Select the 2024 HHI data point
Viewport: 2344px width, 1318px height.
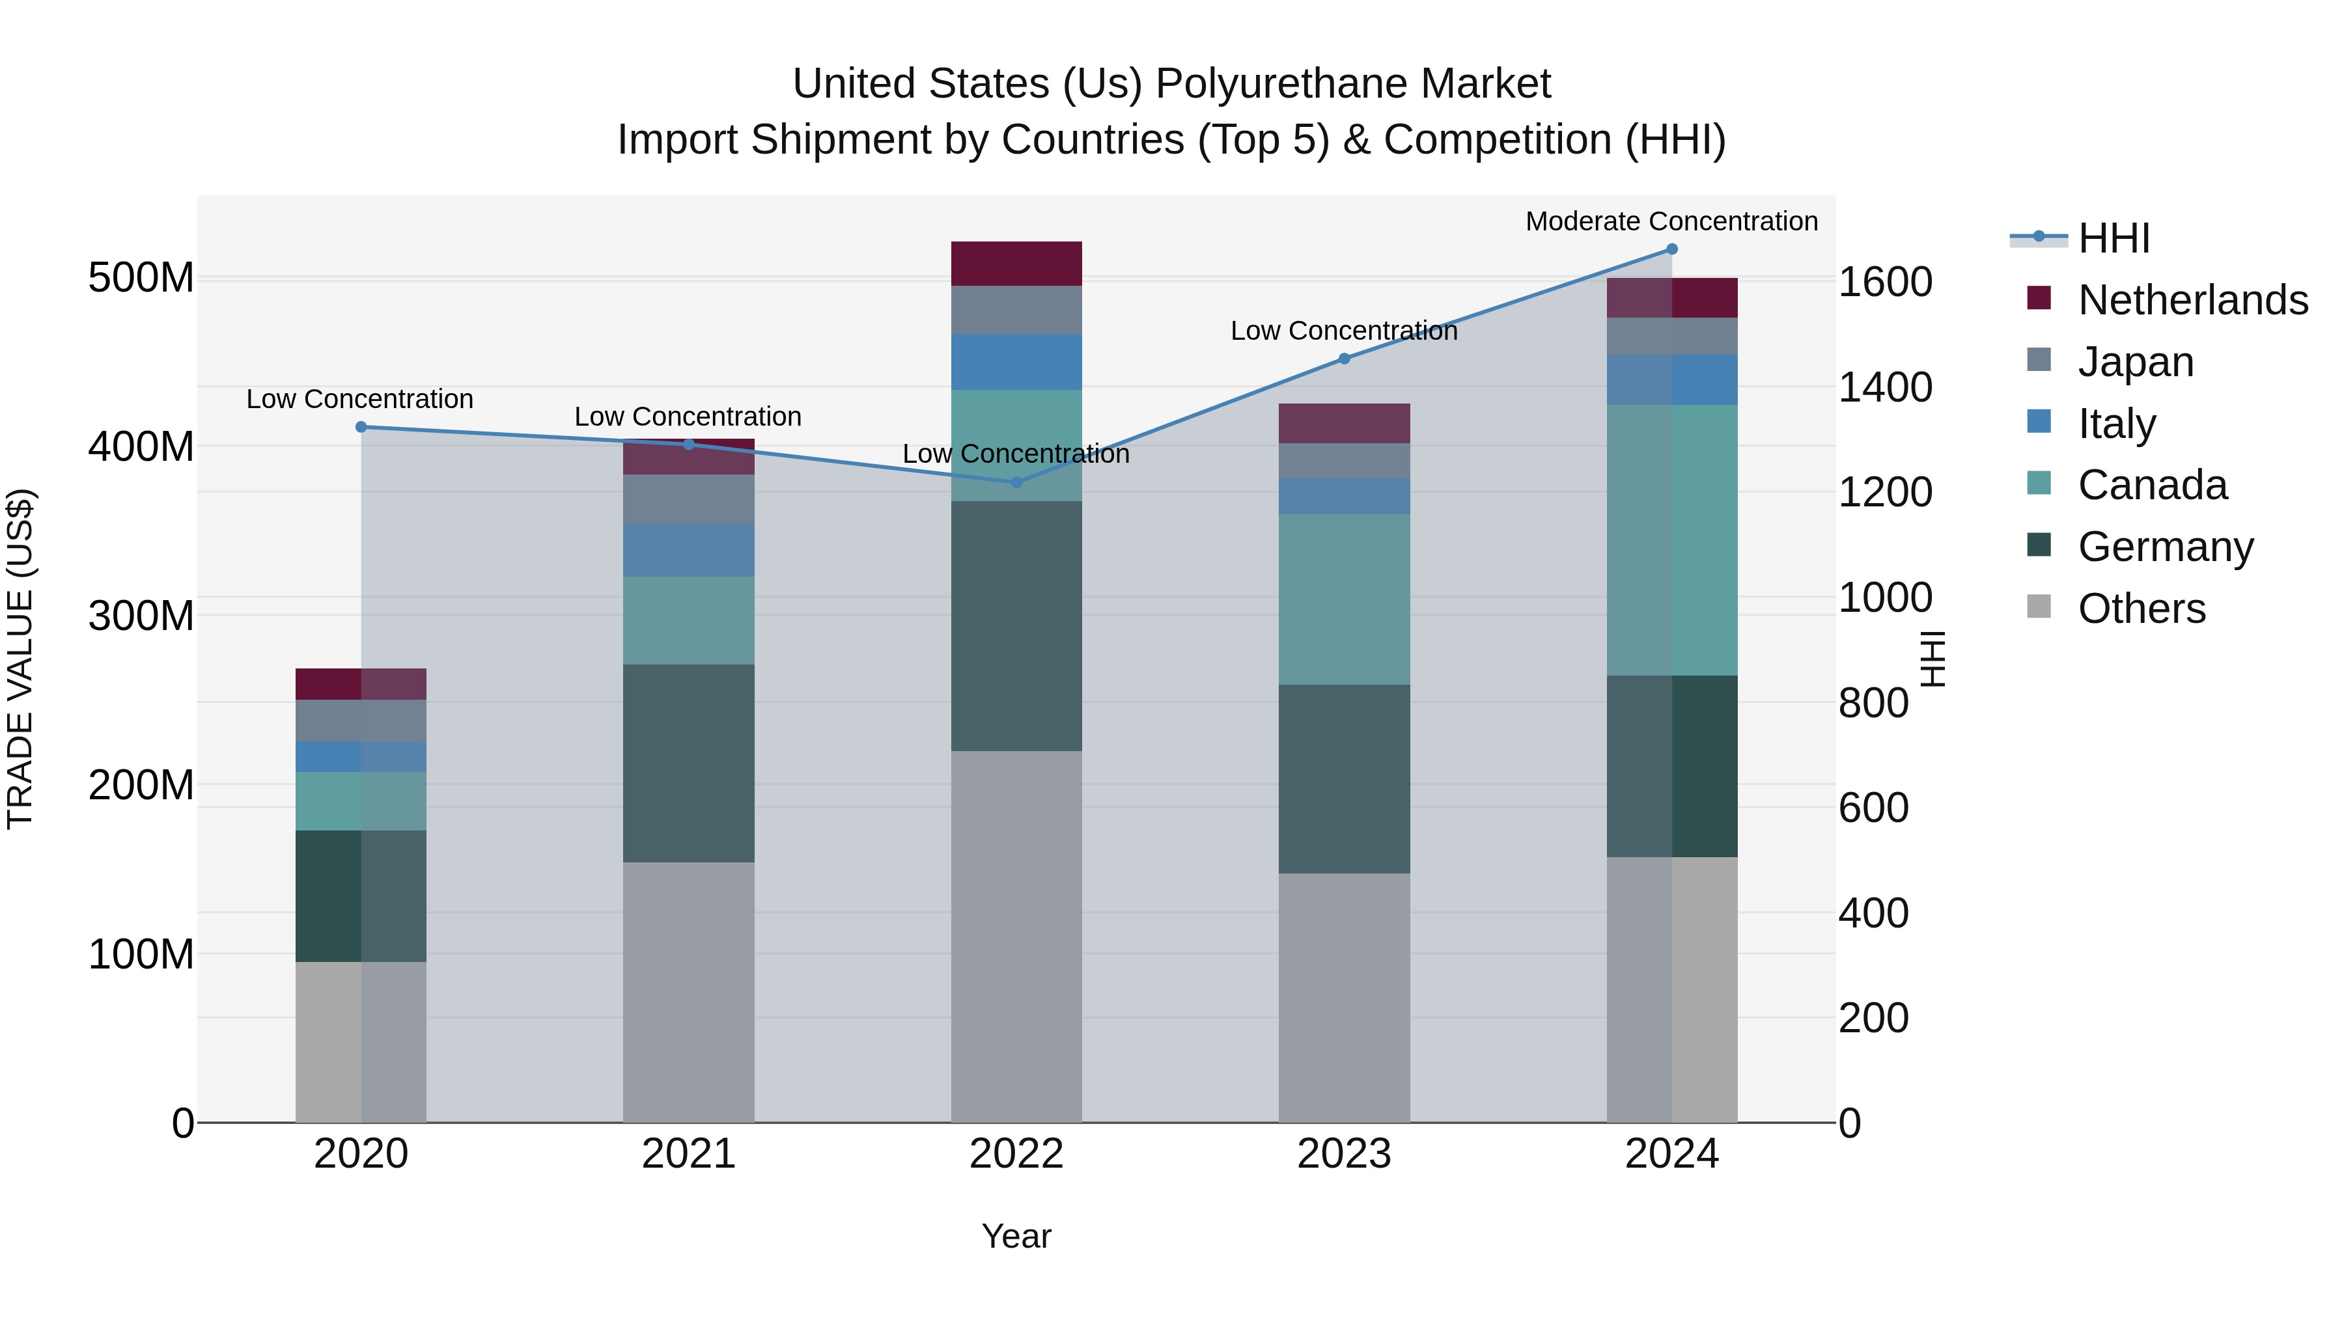tap(1673, 249)
